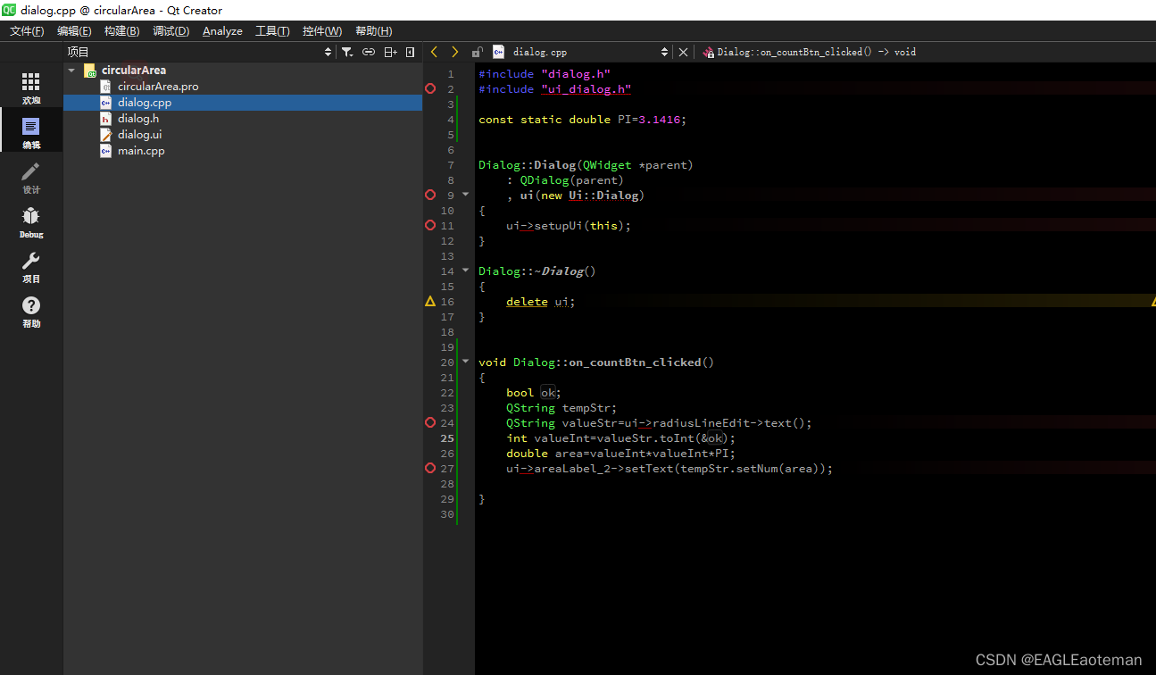Click the file writable lock icon

click(478, 52)
